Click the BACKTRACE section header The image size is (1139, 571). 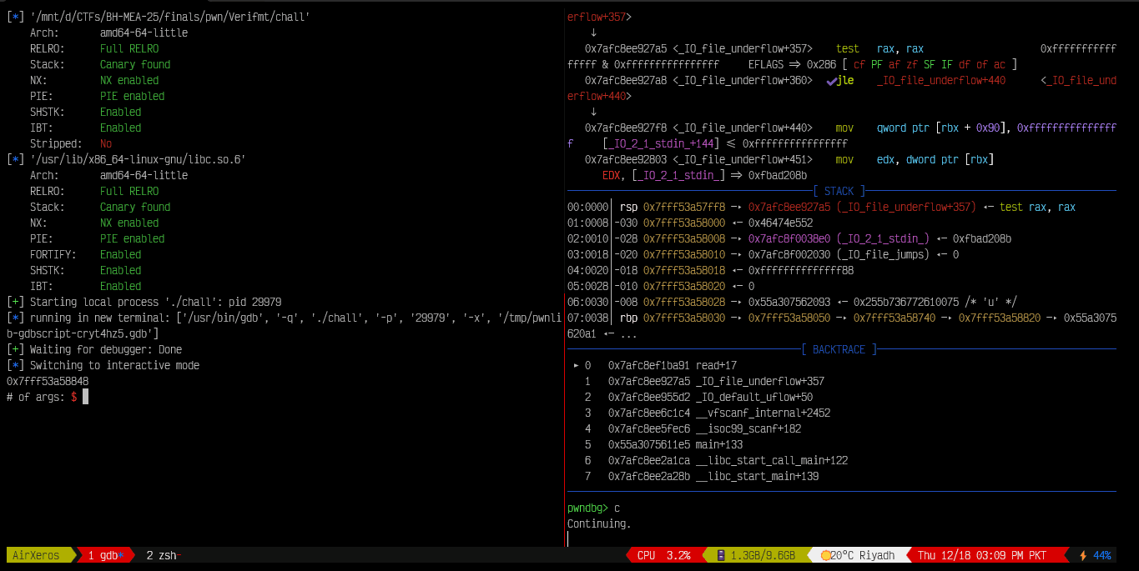(x=839, y=349)
